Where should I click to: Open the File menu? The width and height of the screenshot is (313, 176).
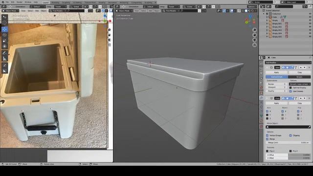pos(7,2)
